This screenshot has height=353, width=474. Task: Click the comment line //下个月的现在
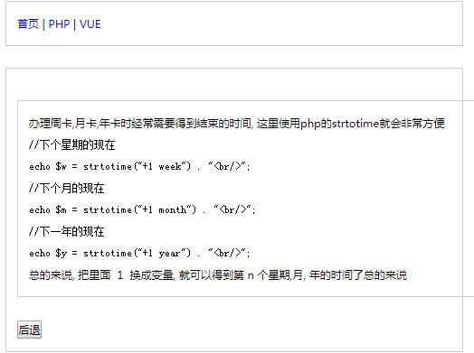pos(67,189)
